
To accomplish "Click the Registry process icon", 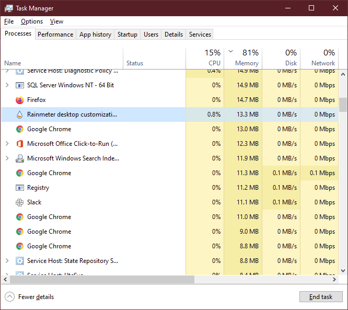I will [20, 188].
